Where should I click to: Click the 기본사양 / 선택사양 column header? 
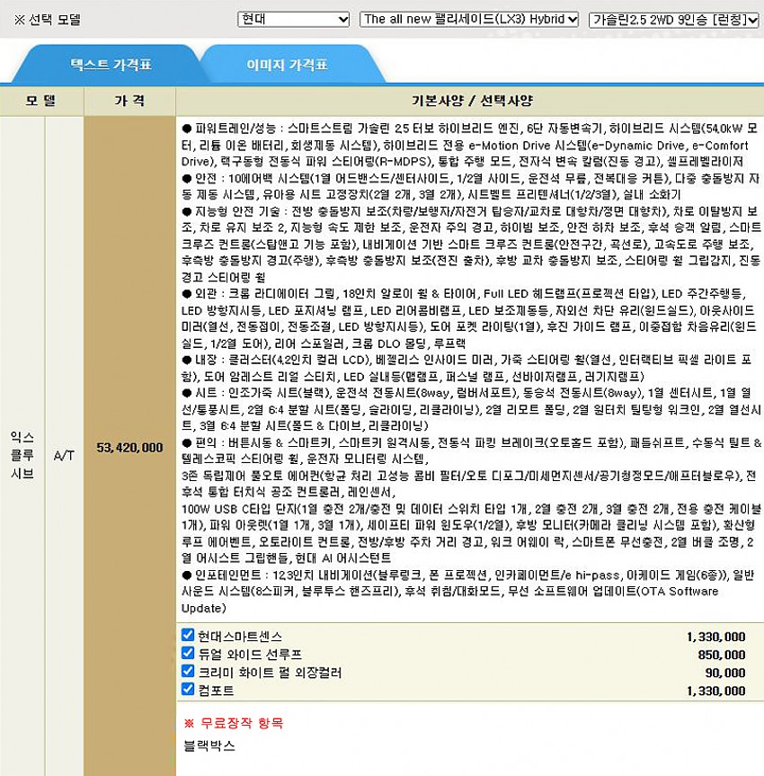tap(469, 100)
